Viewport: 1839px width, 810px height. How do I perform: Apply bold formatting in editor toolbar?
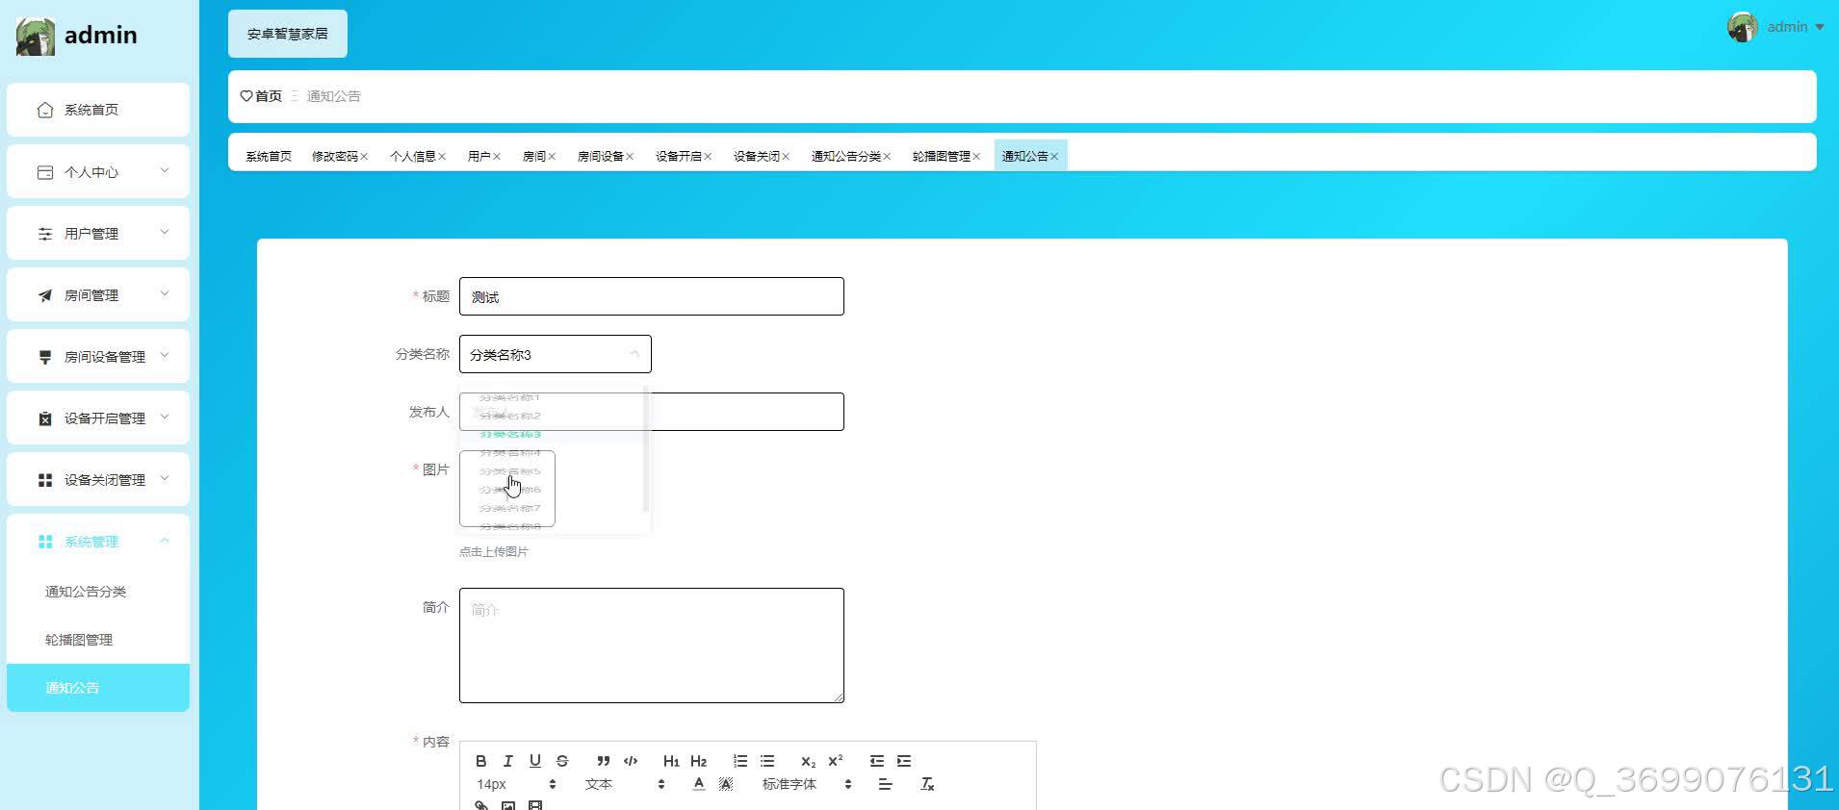(x=480, y=761)
